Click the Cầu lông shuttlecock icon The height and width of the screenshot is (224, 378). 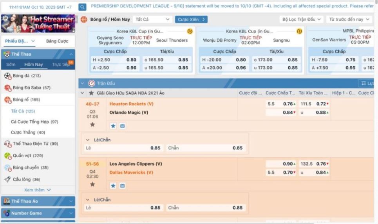pos(7,179)
